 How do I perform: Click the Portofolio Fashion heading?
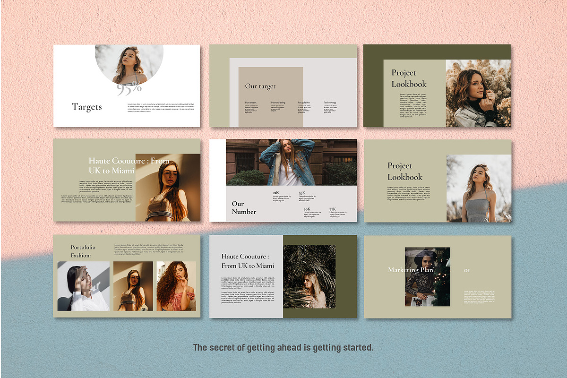pyautogui.click(x=81, y=251)
